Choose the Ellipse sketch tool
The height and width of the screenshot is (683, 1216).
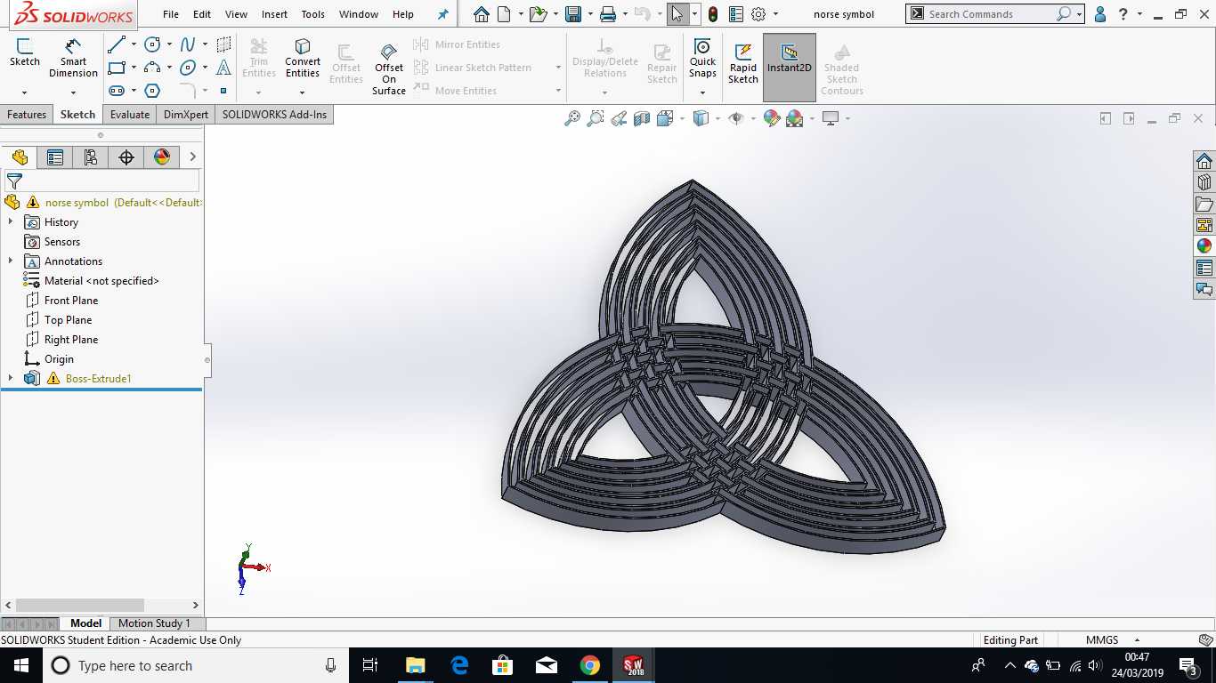point(188,68)
